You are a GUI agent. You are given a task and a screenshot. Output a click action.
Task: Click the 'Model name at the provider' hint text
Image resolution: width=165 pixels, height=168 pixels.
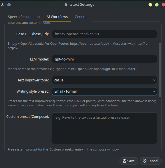72,69
